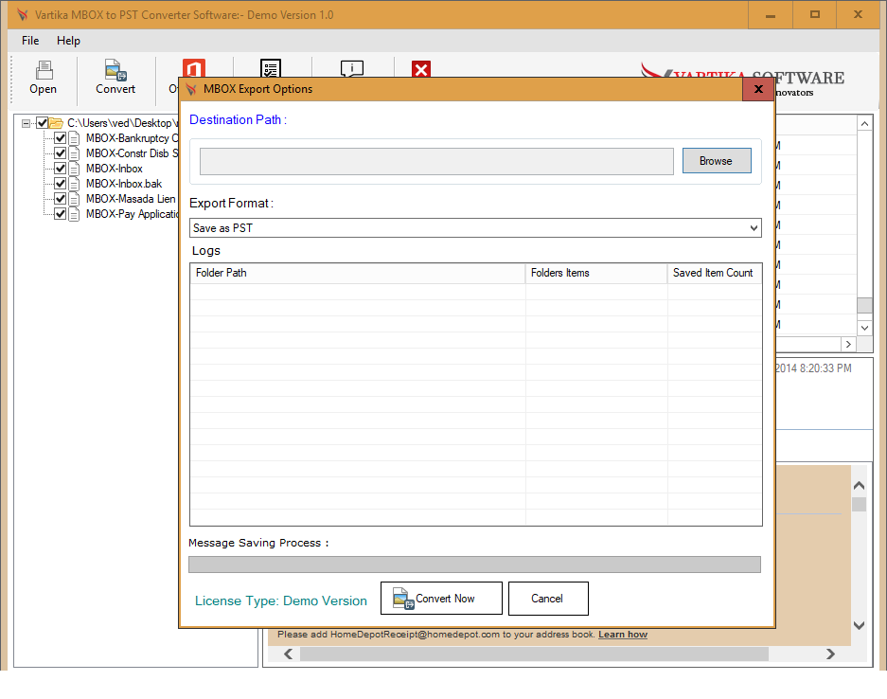
Task: Close the Vartika converter main window
Action: pyautogui.click(x=859, y=15)
